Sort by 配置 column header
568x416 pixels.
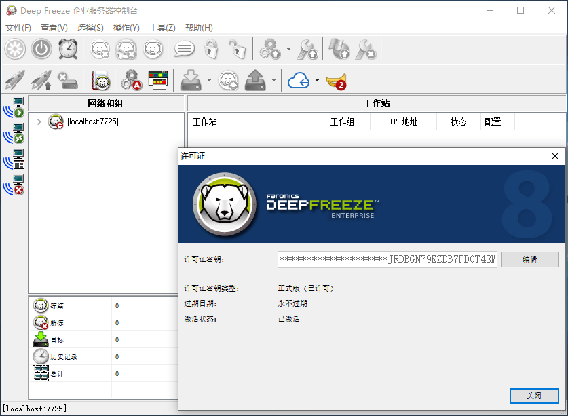coord(497,121)
